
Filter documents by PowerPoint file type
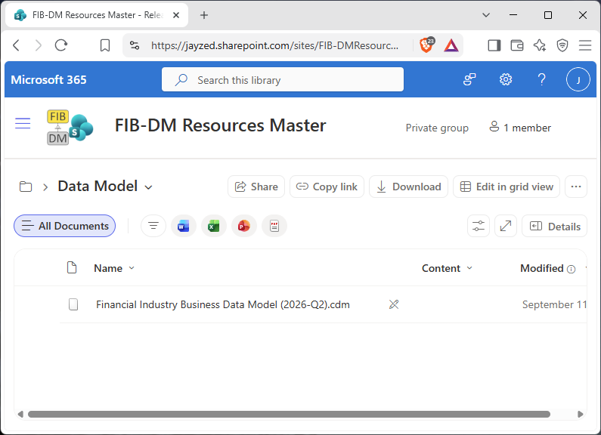pyautogui.click(x=243, y=227)
